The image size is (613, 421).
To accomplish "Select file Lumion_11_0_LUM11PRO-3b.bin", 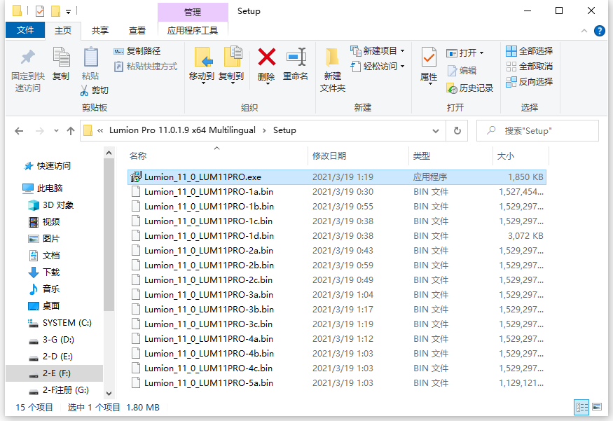I will pyautogui.click(x=209, y=309).
